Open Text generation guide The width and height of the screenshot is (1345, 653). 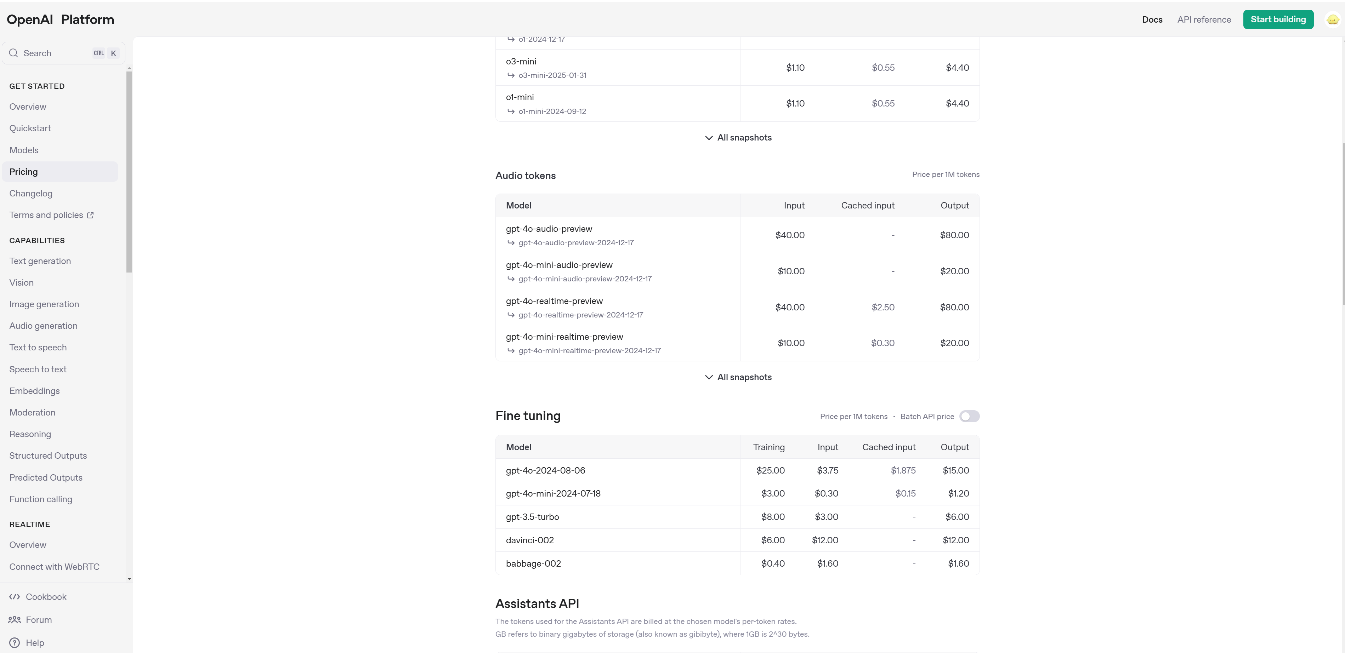click(x=40, y=261)
